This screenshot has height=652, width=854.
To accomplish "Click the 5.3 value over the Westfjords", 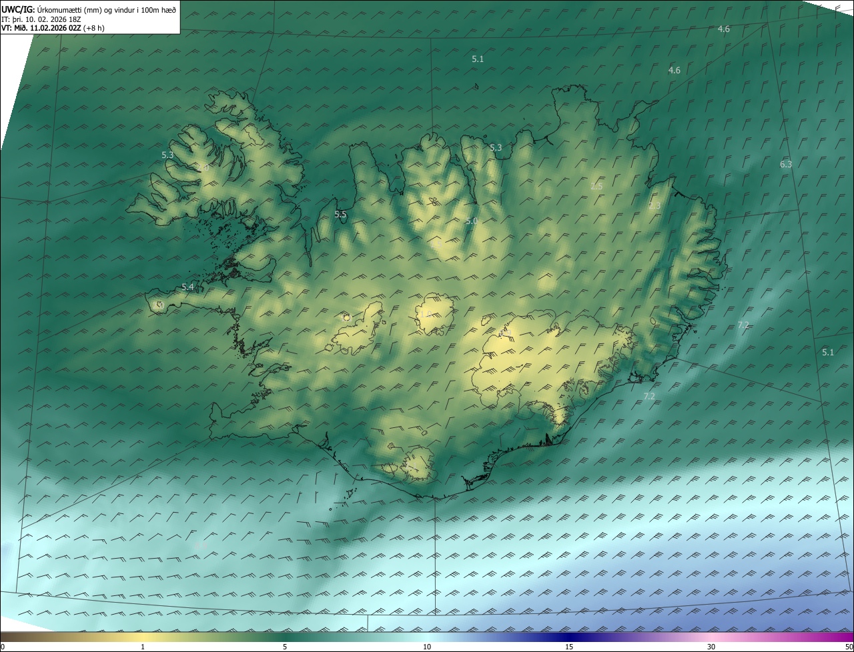I will click(167, 155).
